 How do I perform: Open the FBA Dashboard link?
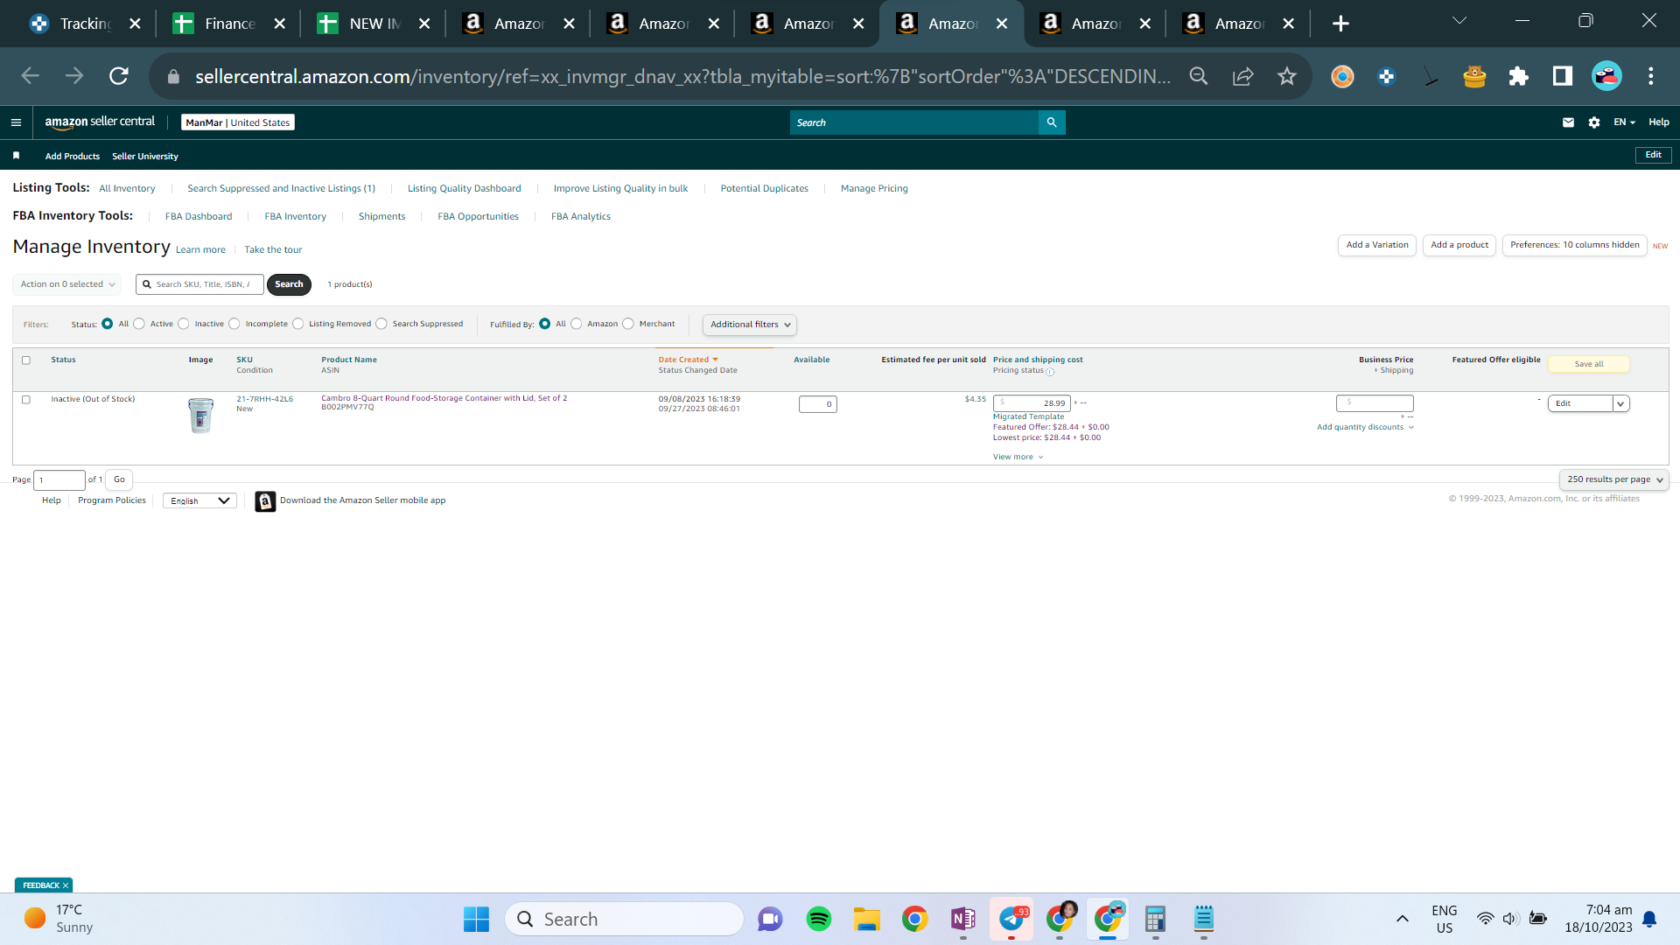(199, 217)
